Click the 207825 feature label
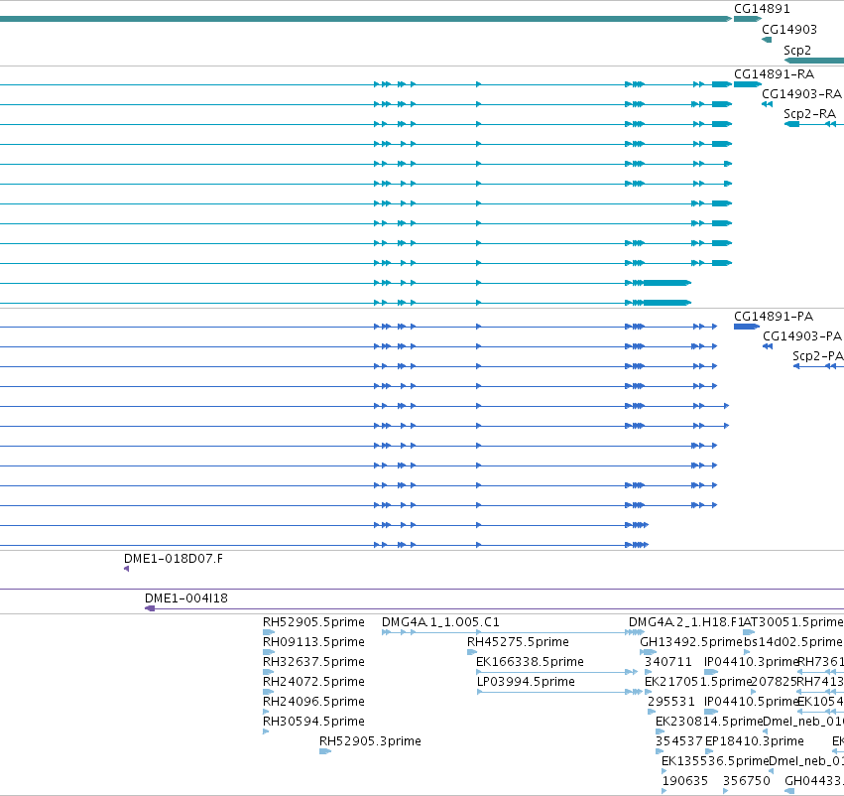The image size is (844, 796). tap(774, 682)
